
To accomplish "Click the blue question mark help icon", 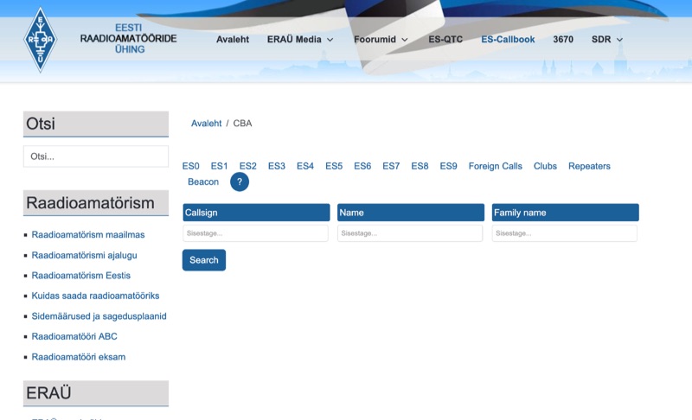I will [x=240, y=182].
